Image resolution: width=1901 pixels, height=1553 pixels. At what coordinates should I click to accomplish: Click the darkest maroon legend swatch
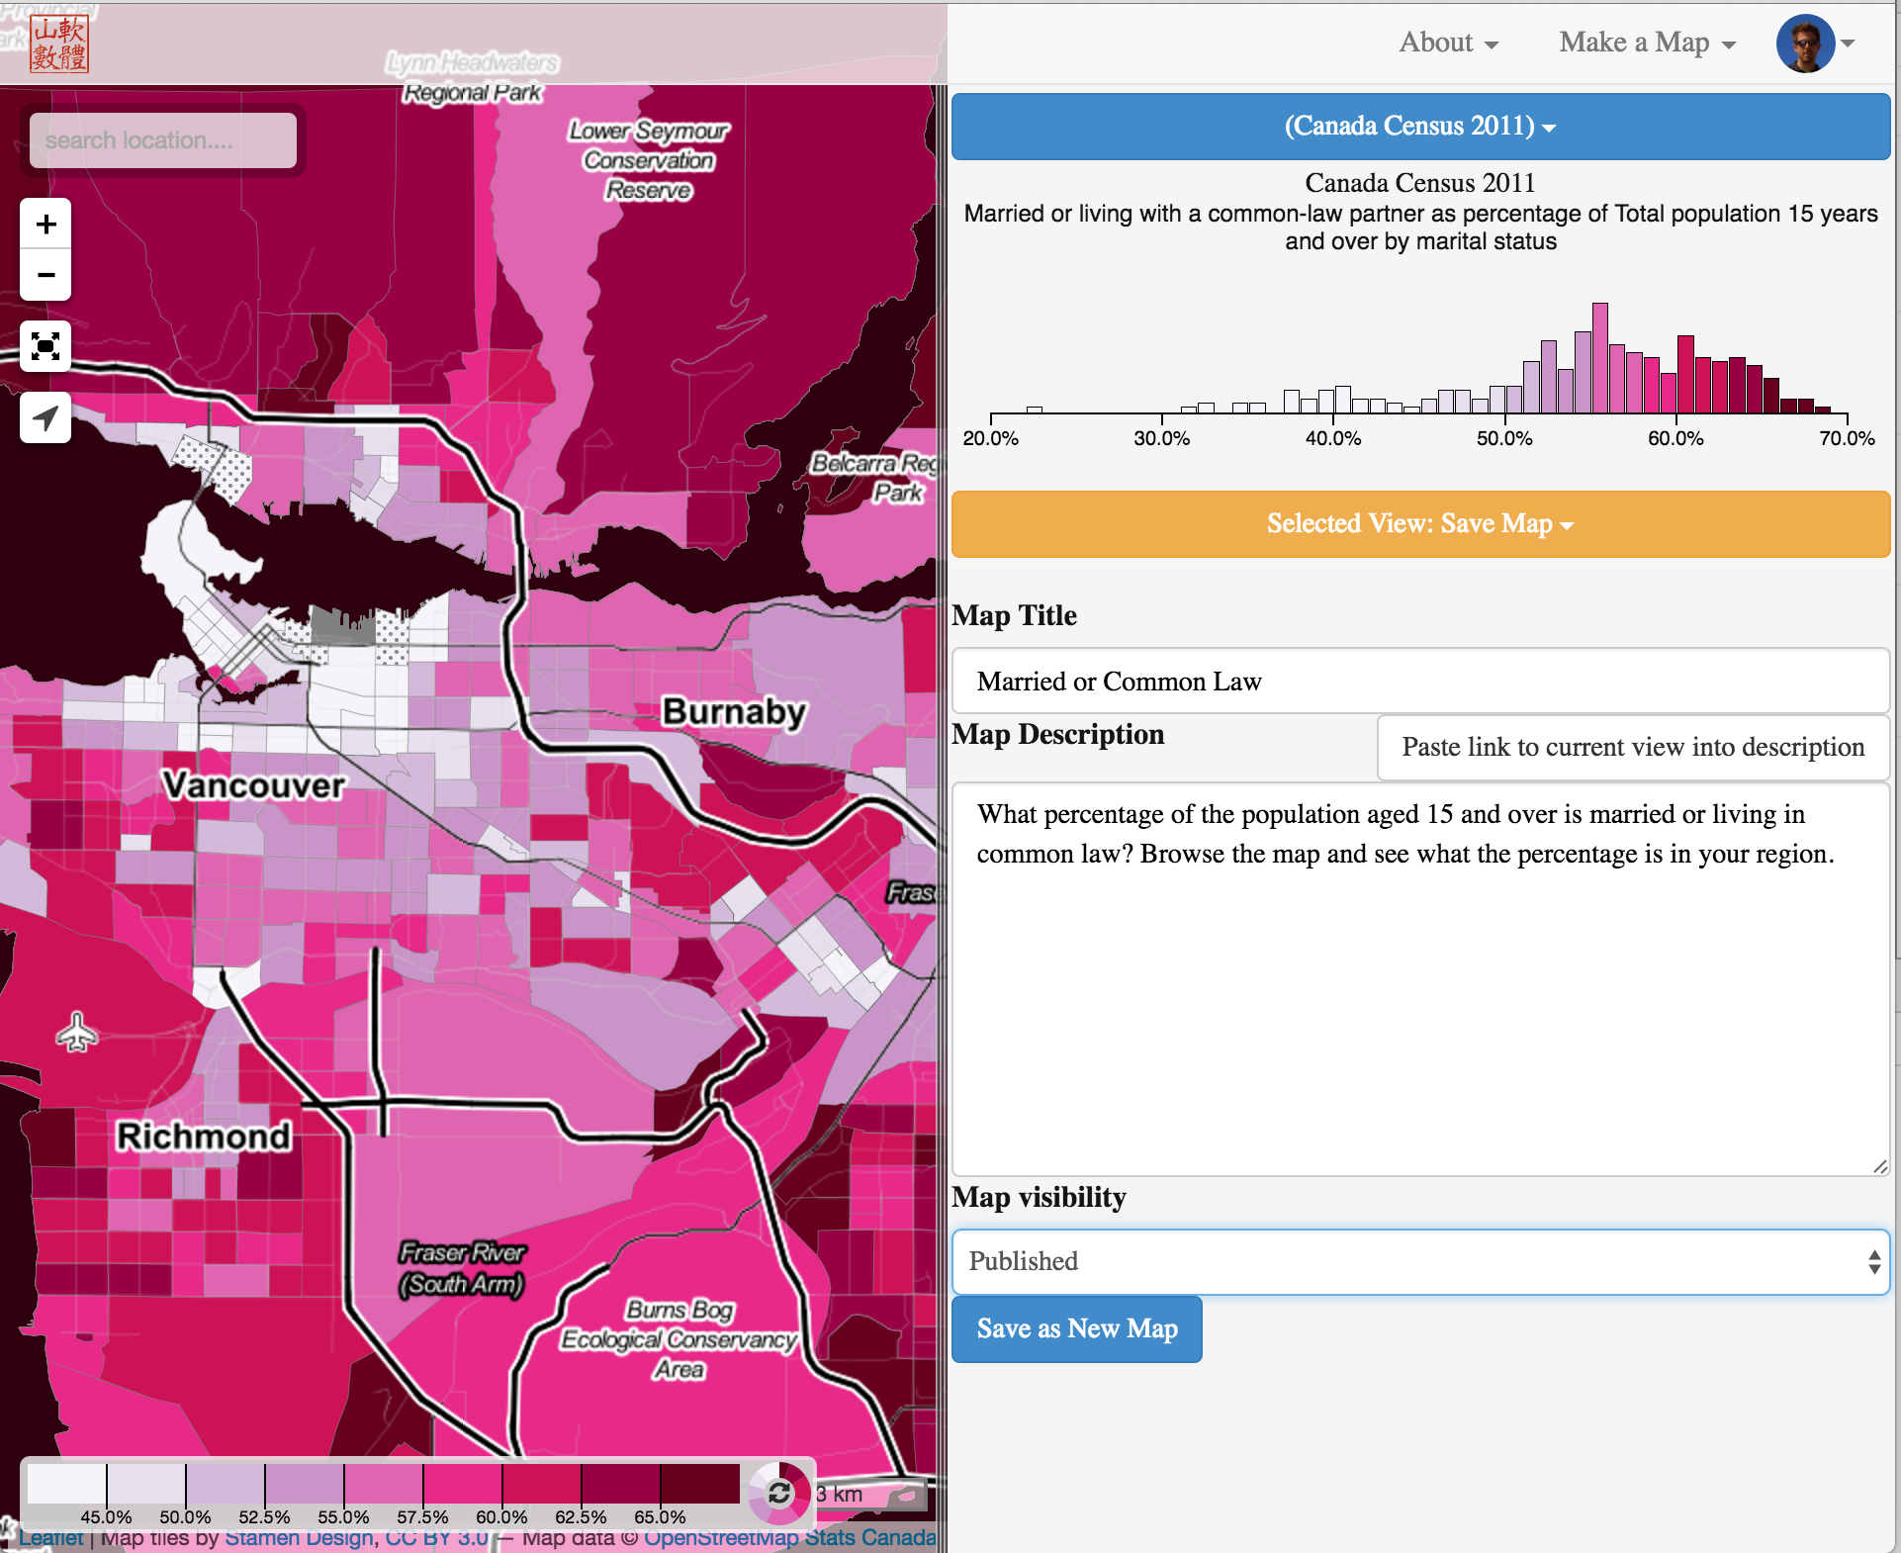point(699,1484)
